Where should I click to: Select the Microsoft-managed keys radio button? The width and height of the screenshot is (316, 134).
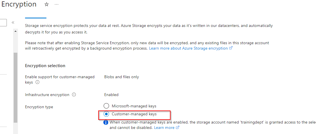106,106
